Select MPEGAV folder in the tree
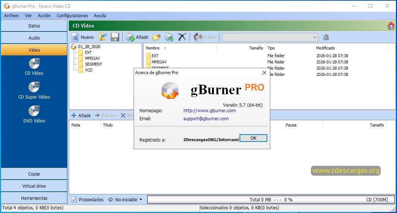Image resolution: width=397 pixels, height=213 pixels. [x=92, y=58]
